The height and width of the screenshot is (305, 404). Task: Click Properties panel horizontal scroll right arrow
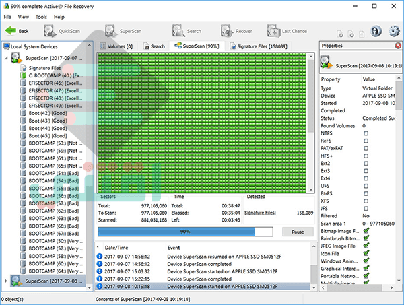(x=391, y=287)
